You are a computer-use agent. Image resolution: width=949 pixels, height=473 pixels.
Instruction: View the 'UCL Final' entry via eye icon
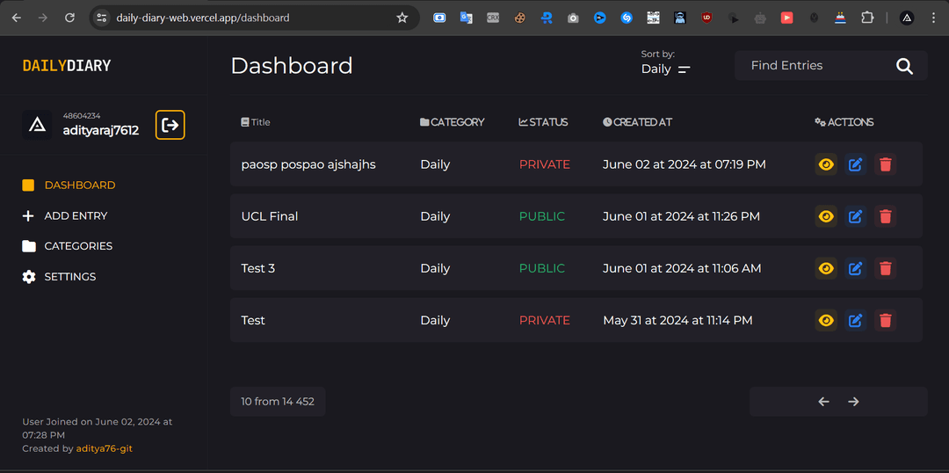coord(825,216)
